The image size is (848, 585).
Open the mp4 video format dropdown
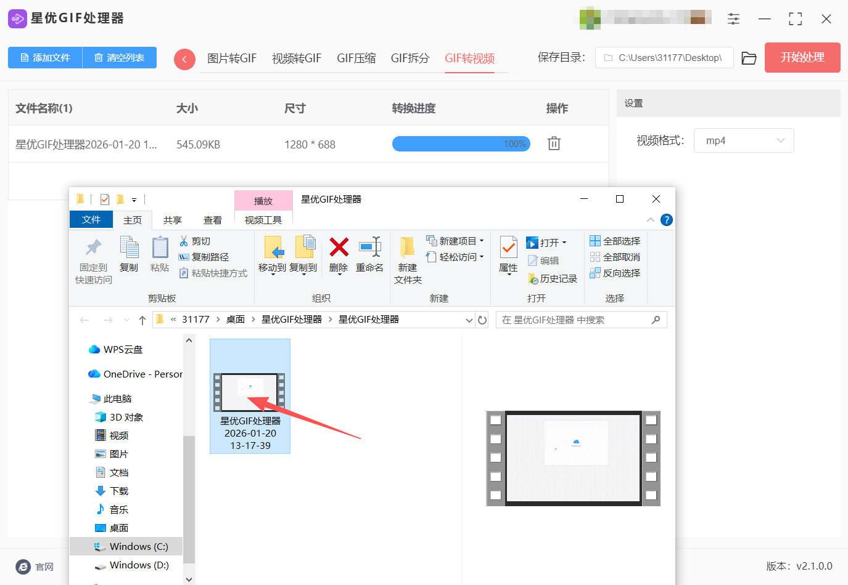click(x=744, y=140)
